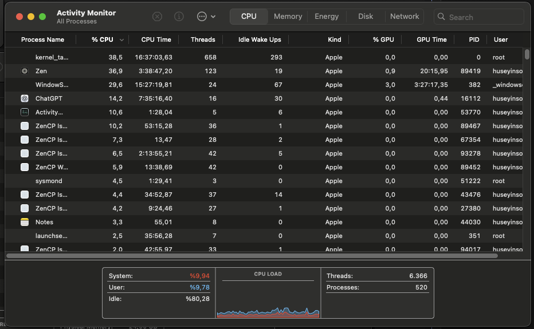Screen dimensions: 534x329
Task: Select the Notes app icon in the list
Action: pyautogui.click(x=25, y=222)
